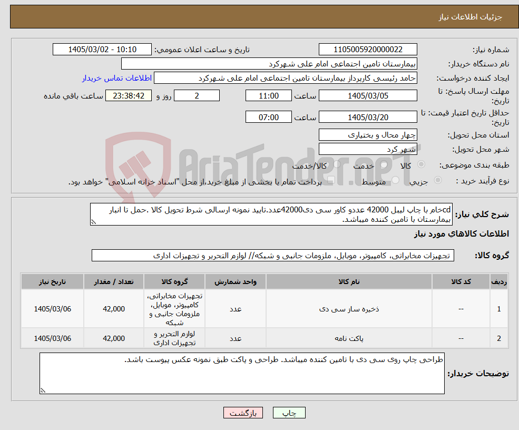Click the unit عدد in row 2
The height and width of the screenshot is (430, 519).
click(x=236, y=338)
